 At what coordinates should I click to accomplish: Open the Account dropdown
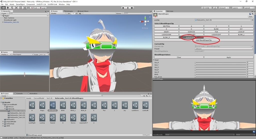click(224, 8)
